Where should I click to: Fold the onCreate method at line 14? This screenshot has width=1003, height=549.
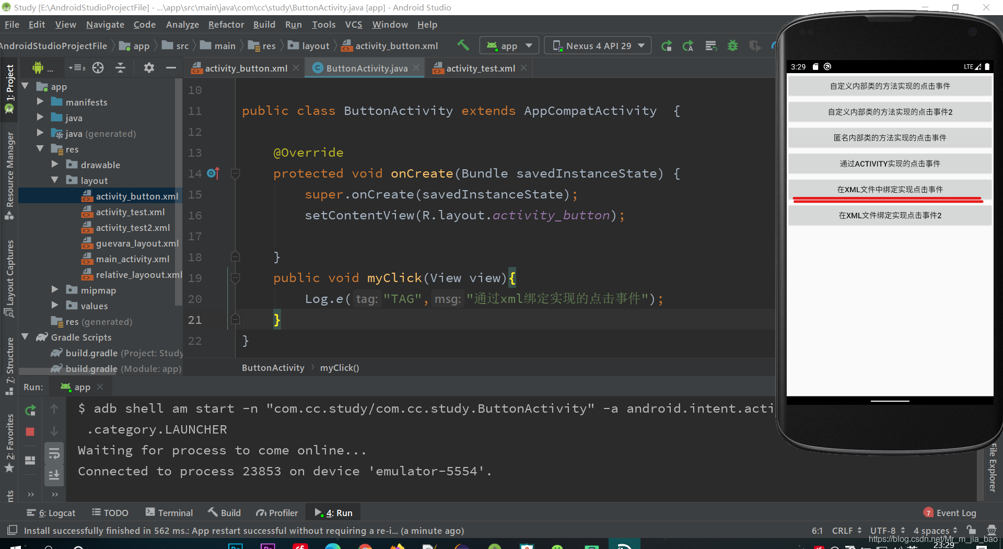tap(236, 173)
